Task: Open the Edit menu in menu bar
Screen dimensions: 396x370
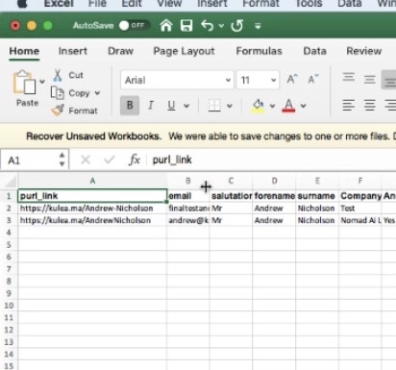Action: tap(132, 4)
